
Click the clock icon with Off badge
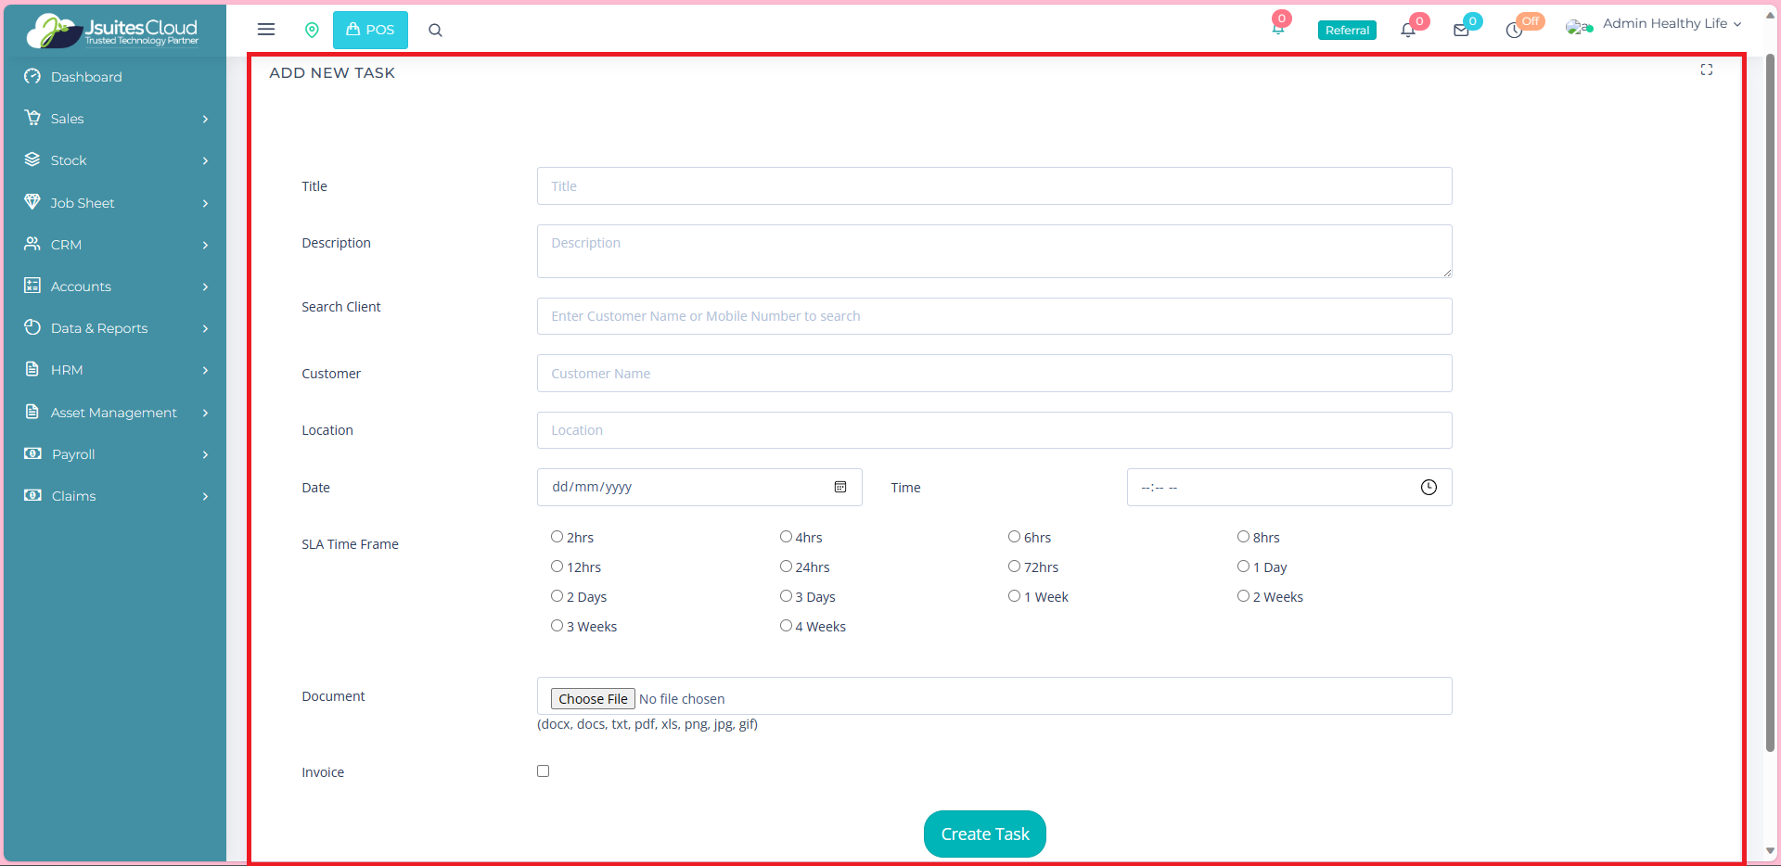pyautogui.click(x=1514, y=30)
